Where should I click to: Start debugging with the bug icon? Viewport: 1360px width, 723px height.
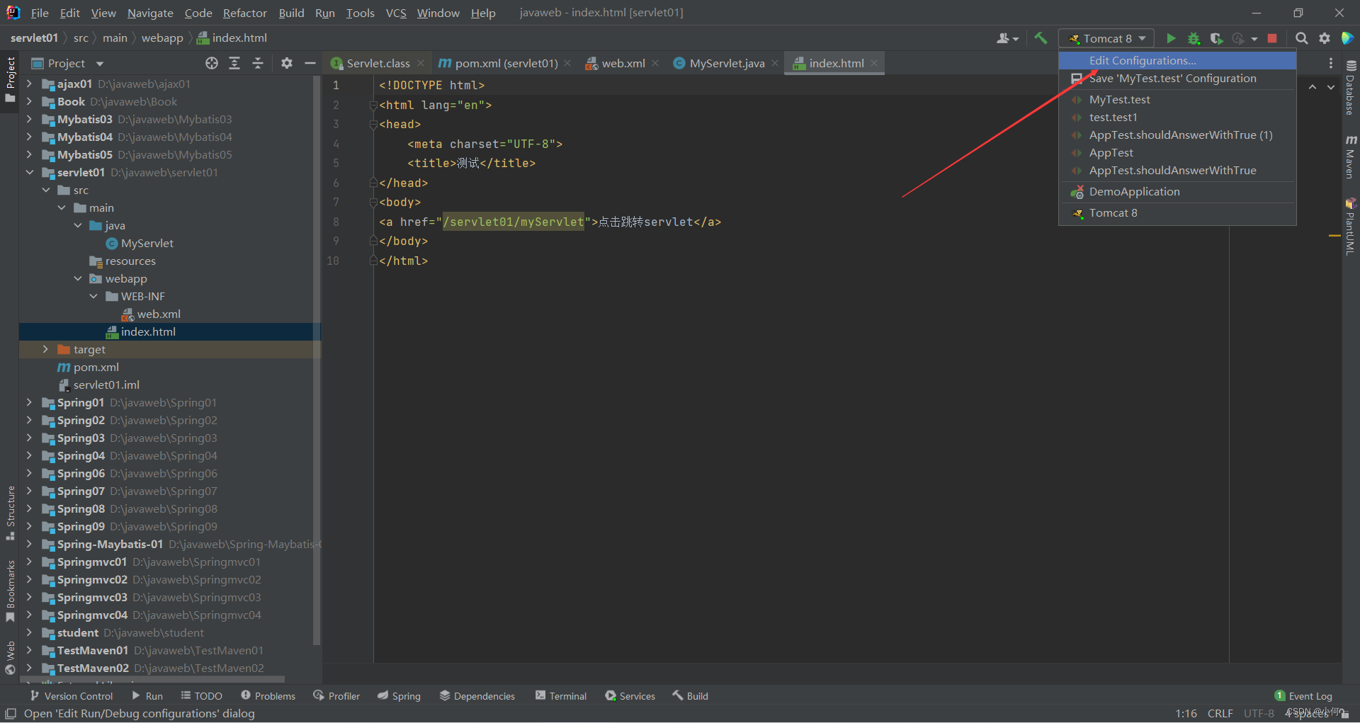[x=1194, y=38]
